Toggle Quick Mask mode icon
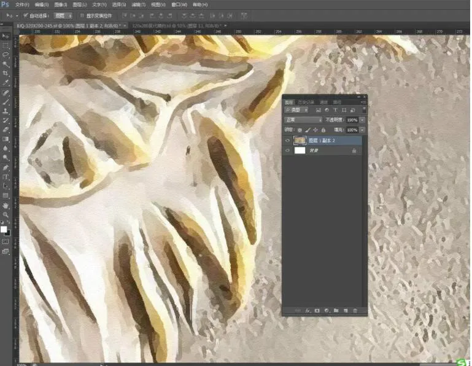The image size is (472, 366). pos(6,241)
